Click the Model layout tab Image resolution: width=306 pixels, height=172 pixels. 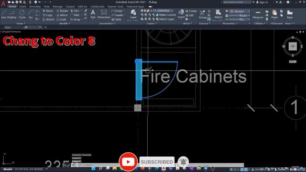tap(8, 169)
